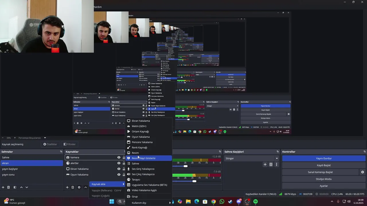This screenshot has height=206, width=367.
Task: Undock the Kontroller panel
Action: (x=365, y=152)
